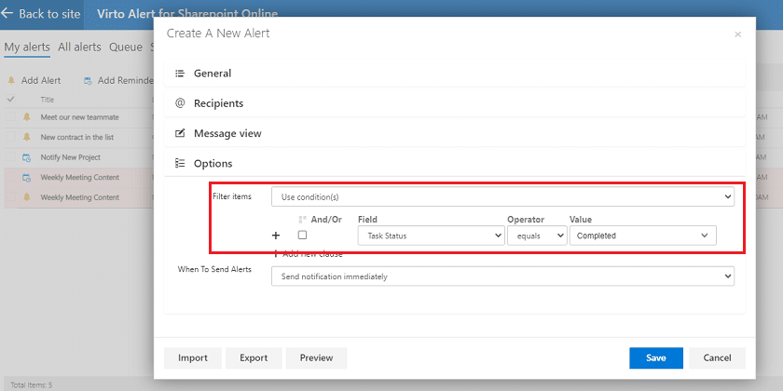The height and width of the screenshot is (391, 783).
Task: Open the Task Status field dropdown
Action: (431, 236)
